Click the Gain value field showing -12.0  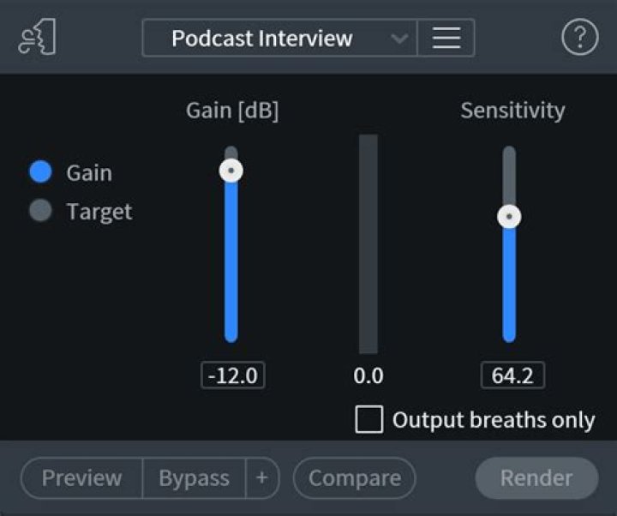tap(233, 375)
